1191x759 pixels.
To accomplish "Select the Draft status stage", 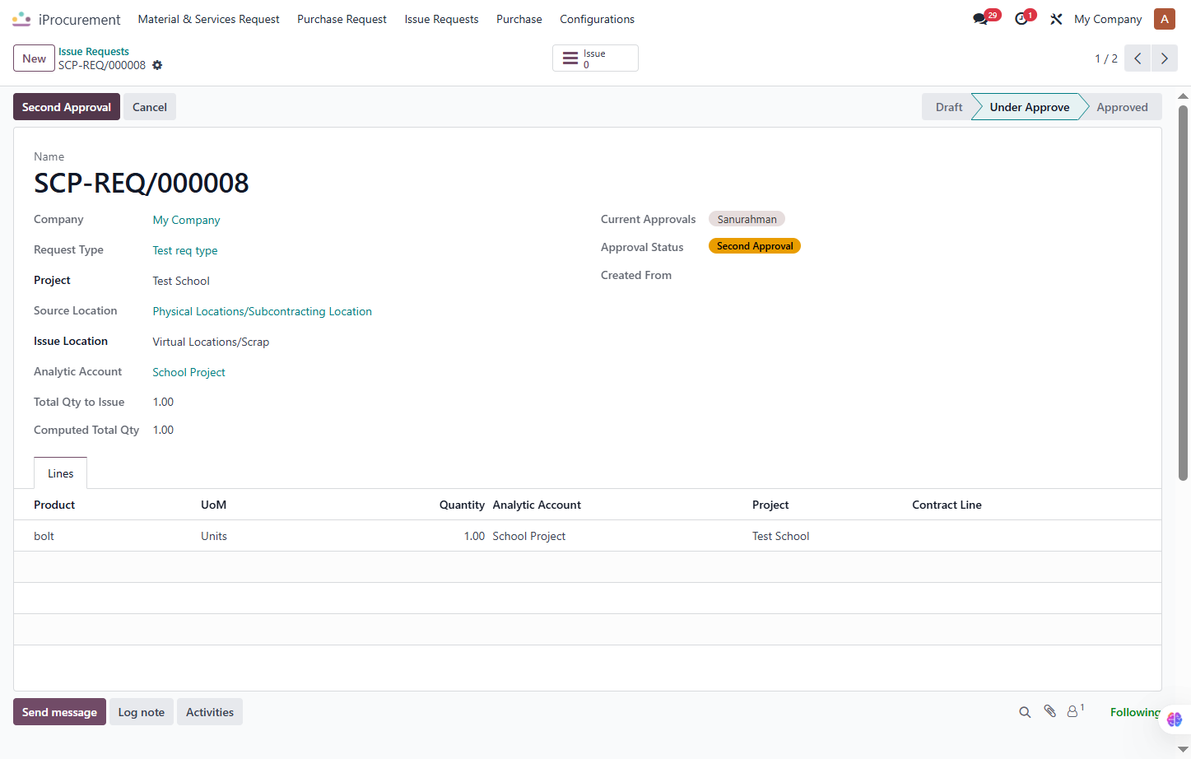I will [948, 107].
